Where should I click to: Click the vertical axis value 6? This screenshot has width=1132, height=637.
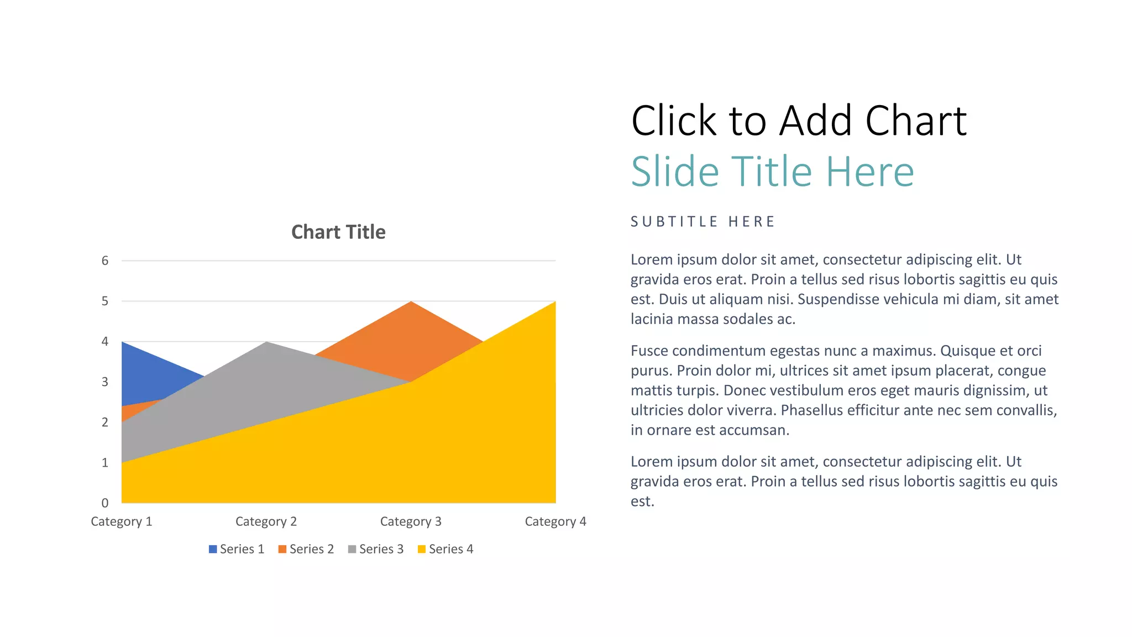[x=105, y=261]
